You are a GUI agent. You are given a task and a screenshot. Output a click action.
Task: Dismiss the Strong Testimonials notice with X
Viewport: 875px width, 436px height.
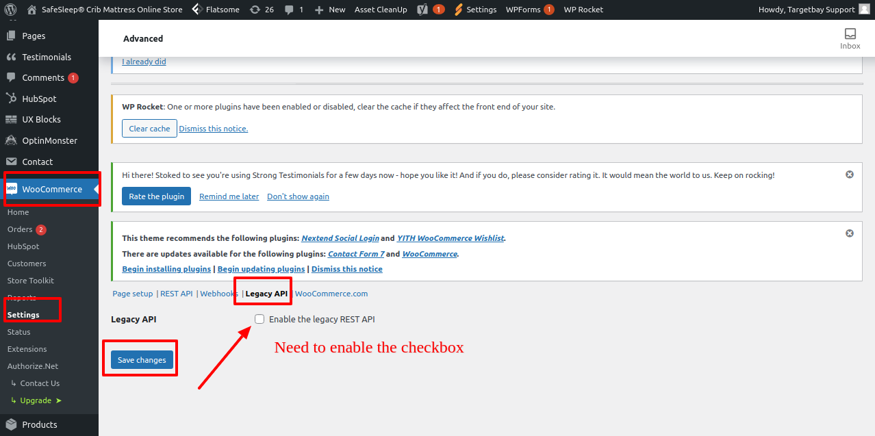(x=850, y=175)
